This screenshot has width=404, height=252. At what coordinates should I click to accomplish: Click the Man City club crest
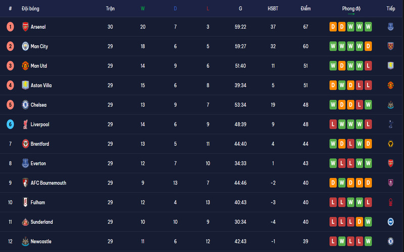[x=25, y=46]
